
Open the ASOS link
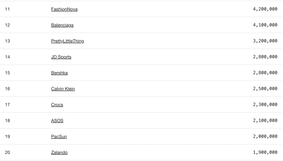click(x=57, y=121)
